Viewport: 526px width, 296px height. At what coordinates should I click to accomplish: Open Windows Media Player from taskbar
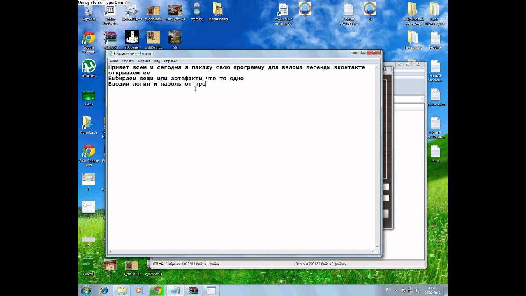pyautogui.click(x=139, y=290)
